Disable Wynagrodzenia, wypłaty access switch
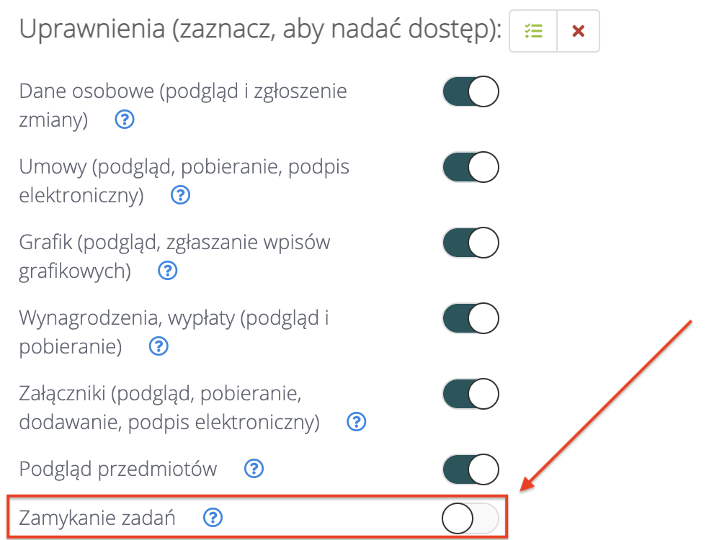 [x=471, y=318]
